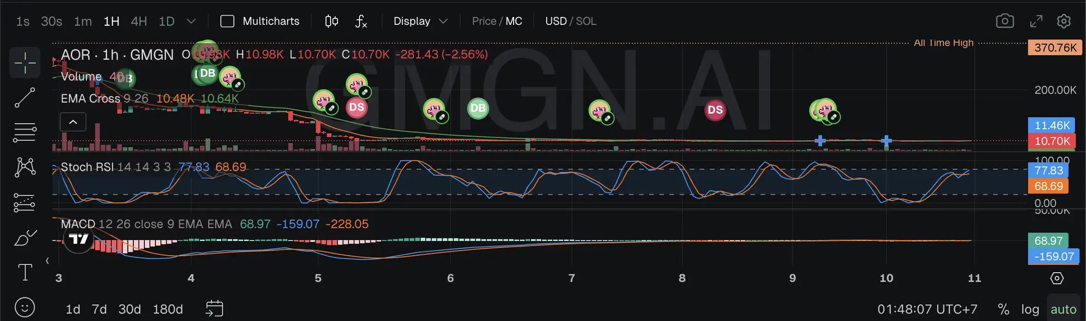
Task: Click the red DS marker near date 8
Action: click(715, 110)
